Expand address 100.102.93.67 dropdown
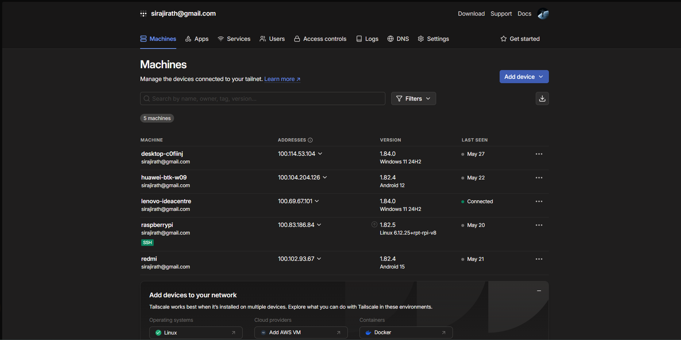The width and height of the screenshot is (681, 340). (319, 259)
